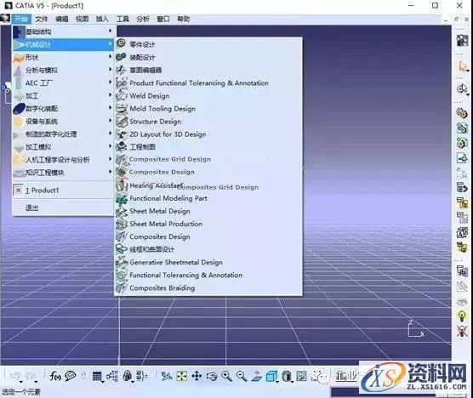Open the 编辑 (Edit) menu
Viewport: 473px width, 398px height.
(x=62, y=19)
